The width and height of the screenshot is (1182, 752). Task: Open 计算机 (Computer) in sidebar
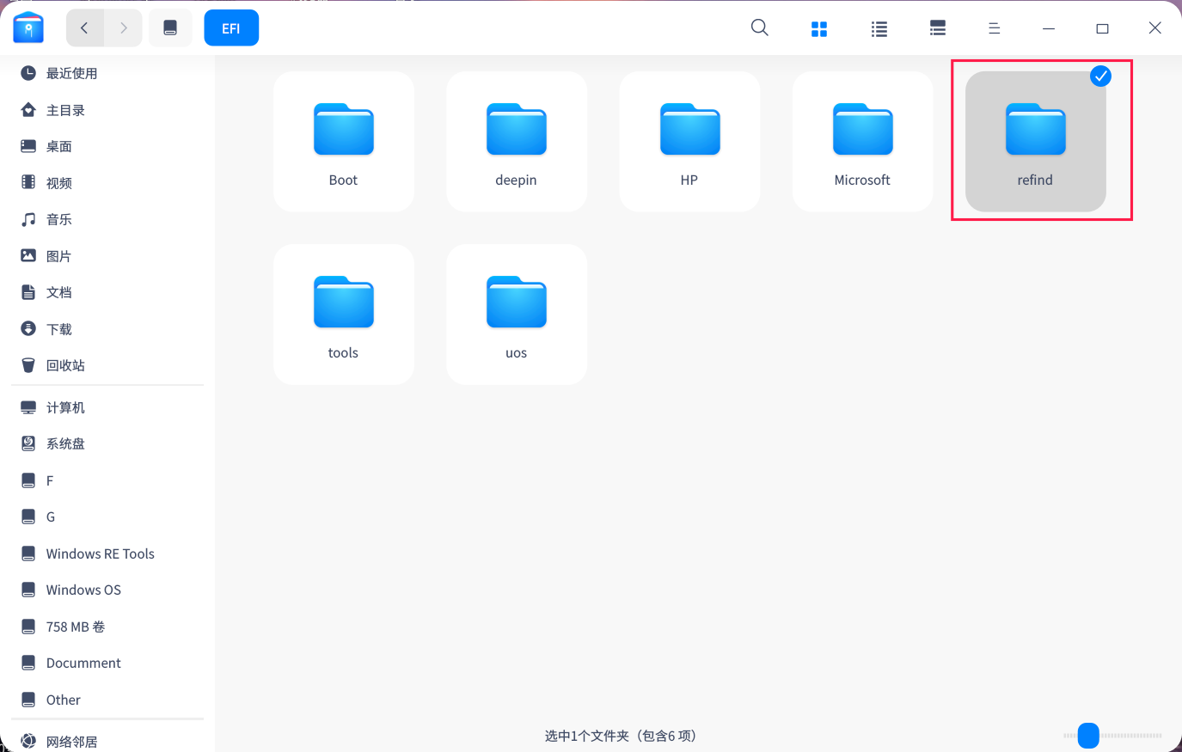tap(64, 407)
